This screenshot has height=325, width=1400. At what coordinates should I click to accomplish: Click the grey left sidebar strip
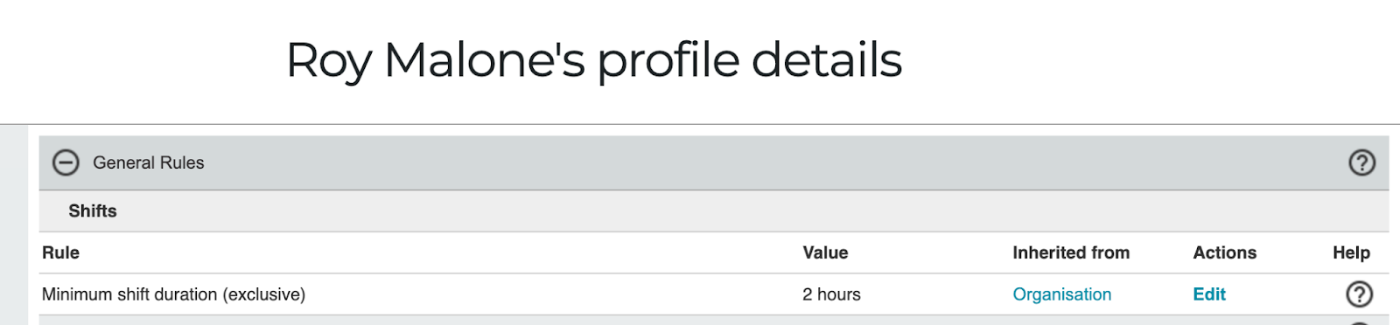pos(14,225)
